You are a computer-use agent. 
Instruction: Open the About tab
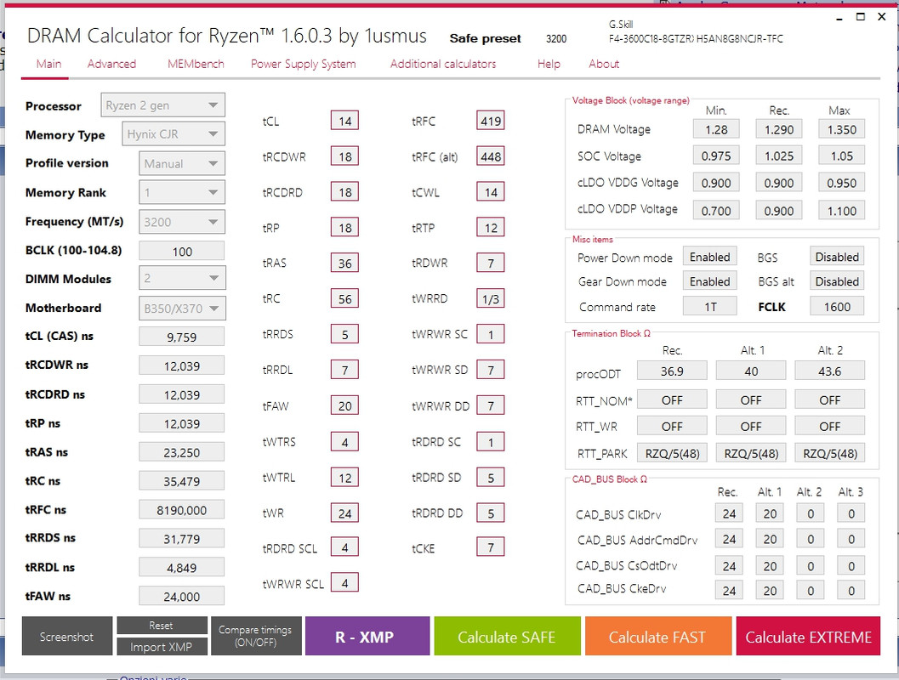tap(604, 64)
